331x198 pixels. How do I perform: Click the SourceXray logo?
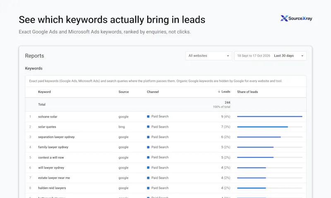coord(296,18)
